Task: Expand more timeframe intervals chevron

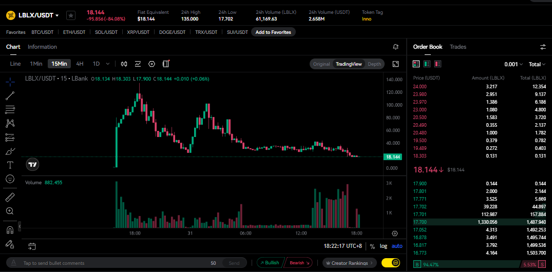Action: click(x=108, y=64)
